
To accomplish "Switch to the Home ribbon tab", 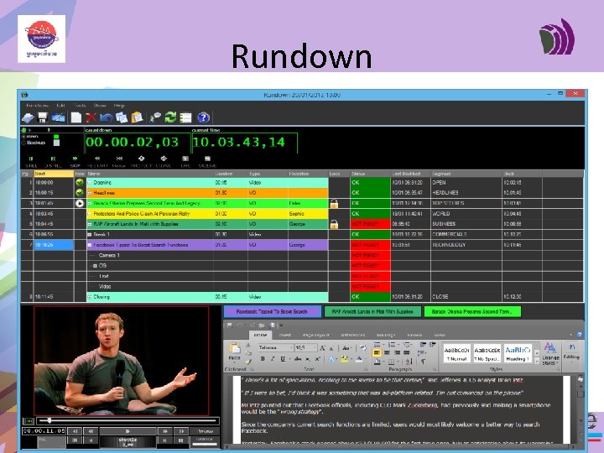I will click(260, 335).
